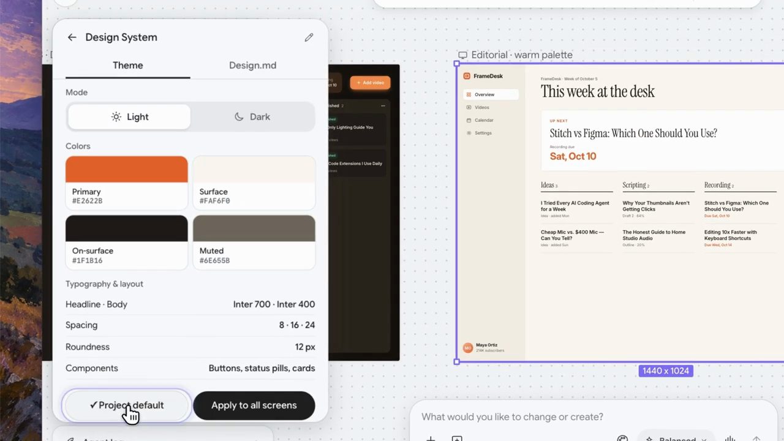Click the FrameDesk logo icon

tap(467, 76)
